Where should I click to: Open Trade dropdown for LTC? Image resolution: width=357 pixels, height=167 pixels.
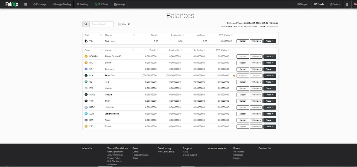270,88
